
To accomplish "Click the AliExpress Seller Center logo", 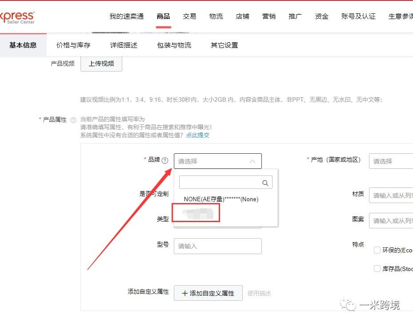I will pyautogui.click(x=17, y=17).
